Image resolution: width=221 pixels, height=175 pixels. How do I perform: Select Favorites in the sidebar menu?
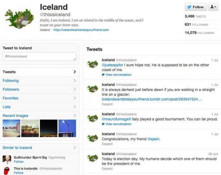click(x=39, y=98)
